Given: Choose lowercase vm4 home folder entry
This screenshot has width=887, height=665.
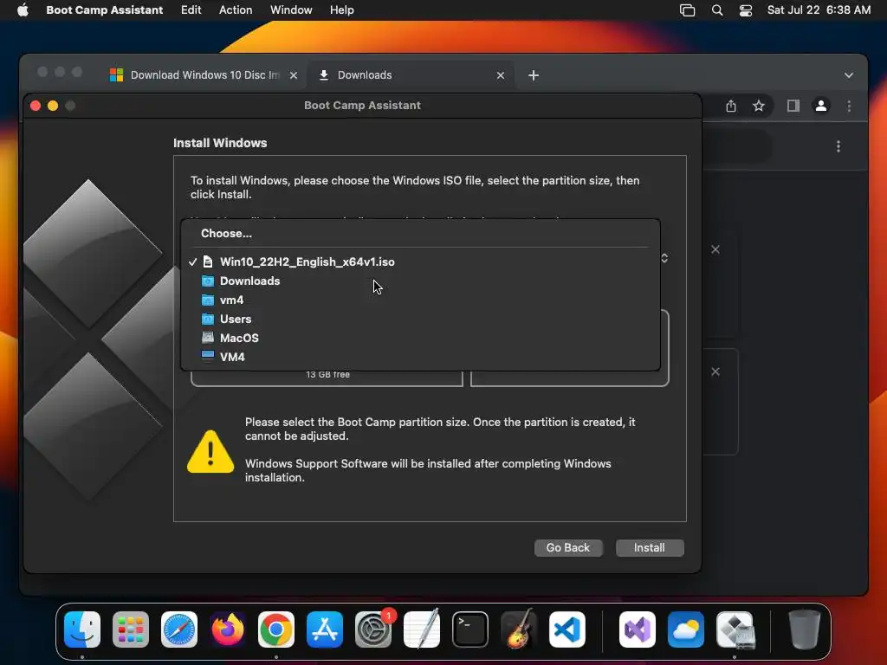Looking at the screenshot, I should (x=420, y=300).
